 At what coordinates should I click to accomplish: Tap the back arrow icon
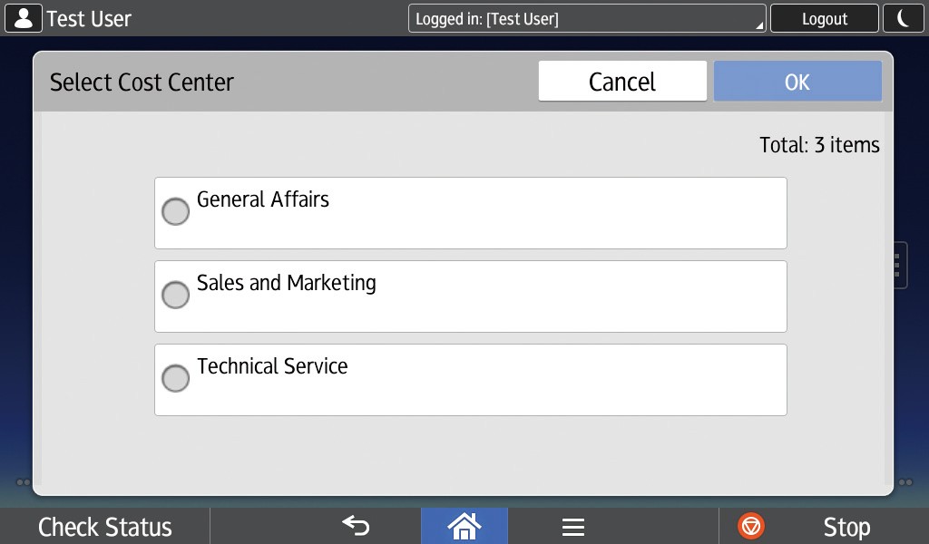coord(356,526)
